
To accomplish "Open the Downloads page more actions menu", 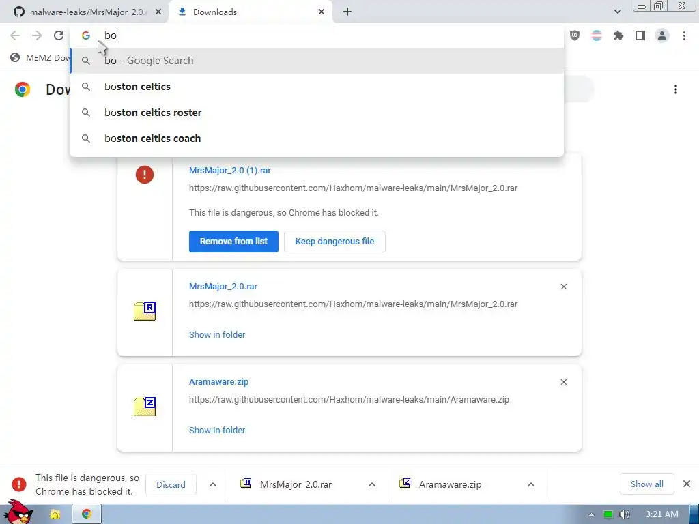I will tap(676, 89).
